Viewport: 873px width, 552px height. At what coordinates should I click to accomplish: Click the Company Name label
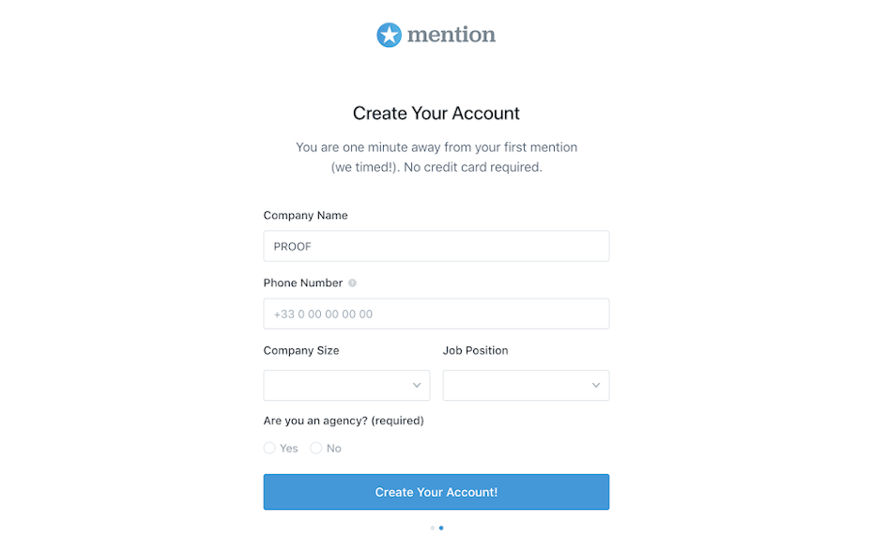tap(305, 215)
